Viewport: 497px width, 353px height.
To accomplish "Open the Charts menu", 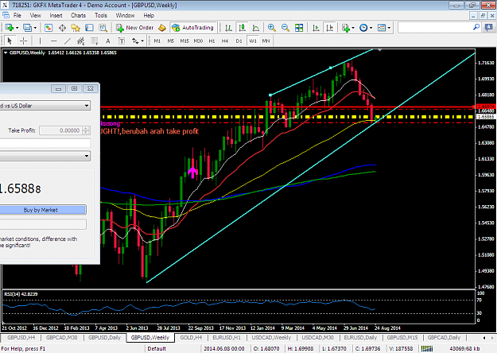I will (78, 15).
